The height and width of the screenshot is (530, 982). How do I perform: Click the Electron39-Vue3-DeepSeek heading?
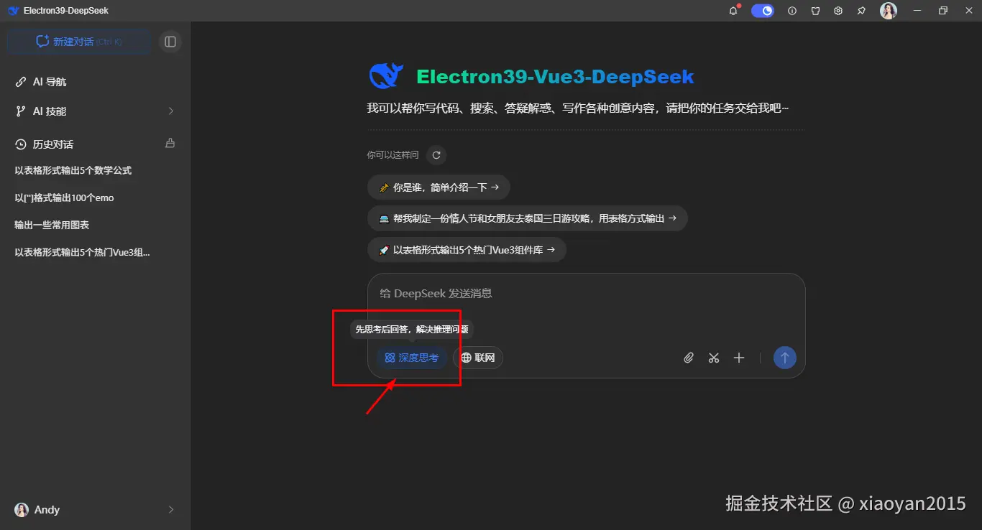(556, 77)
